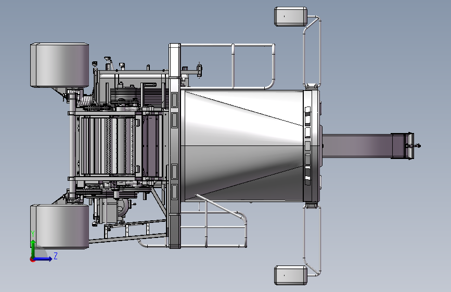Click the blue Z axis of the triad
Image resolution: width=451 pixels, height=292 pixels.
[x=43, y=259]
